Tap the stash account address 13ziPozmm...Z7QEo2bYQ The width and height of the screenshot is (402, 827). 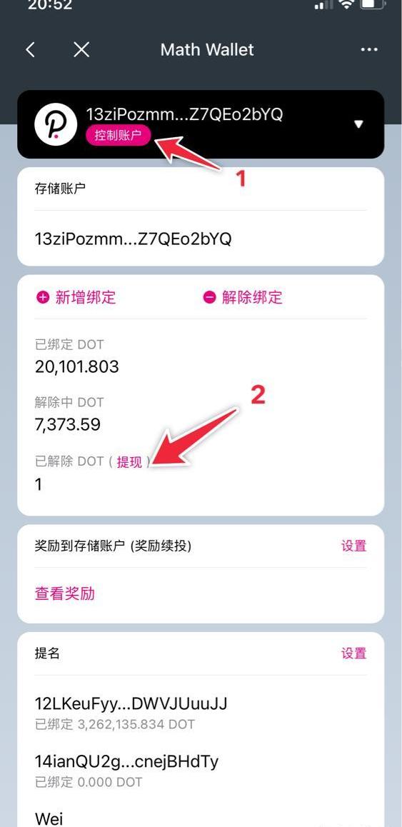tap(134, 239)
